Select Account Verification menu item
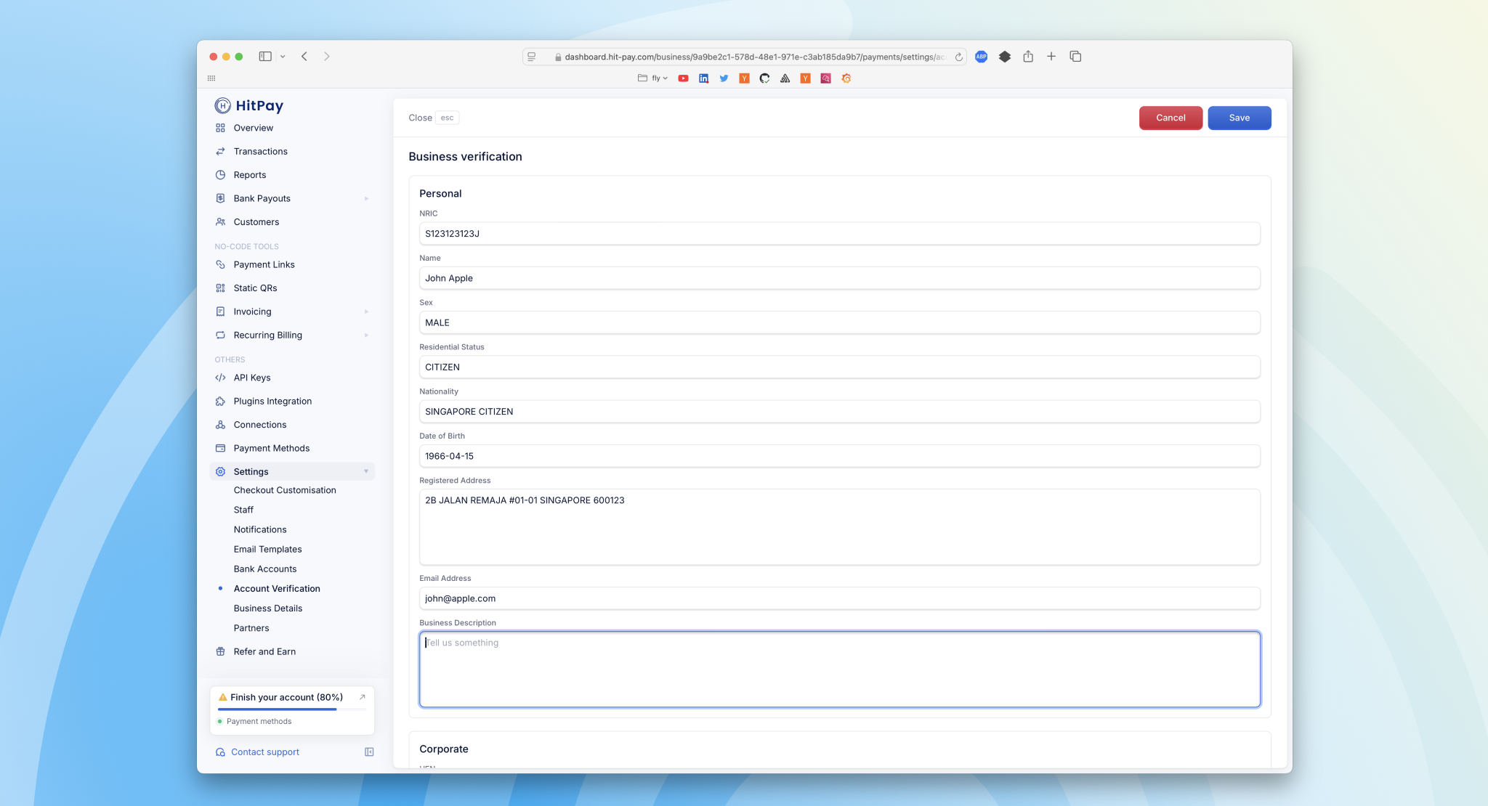Image resolution: width=1488 pixels, height=806 pixels. click(x=277, y=588)
